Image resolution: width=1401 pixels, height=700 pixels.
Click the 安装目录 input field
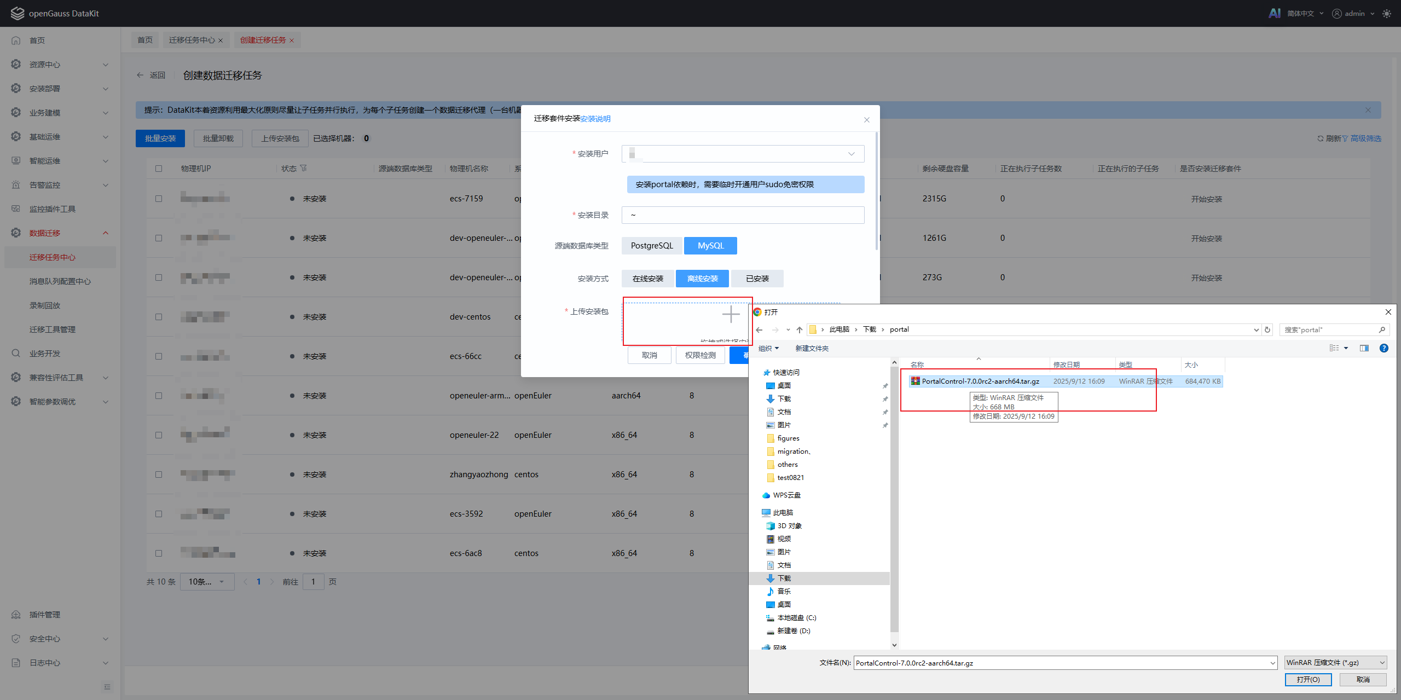click(742, 215)
